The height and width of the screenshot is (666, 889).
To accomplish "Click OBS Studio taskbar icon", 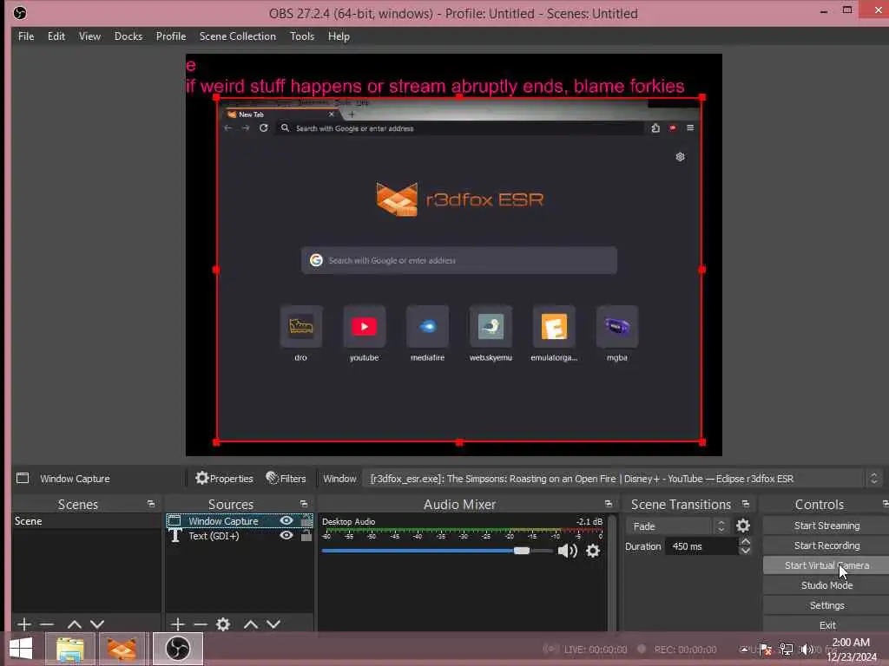I will (177, 649).
